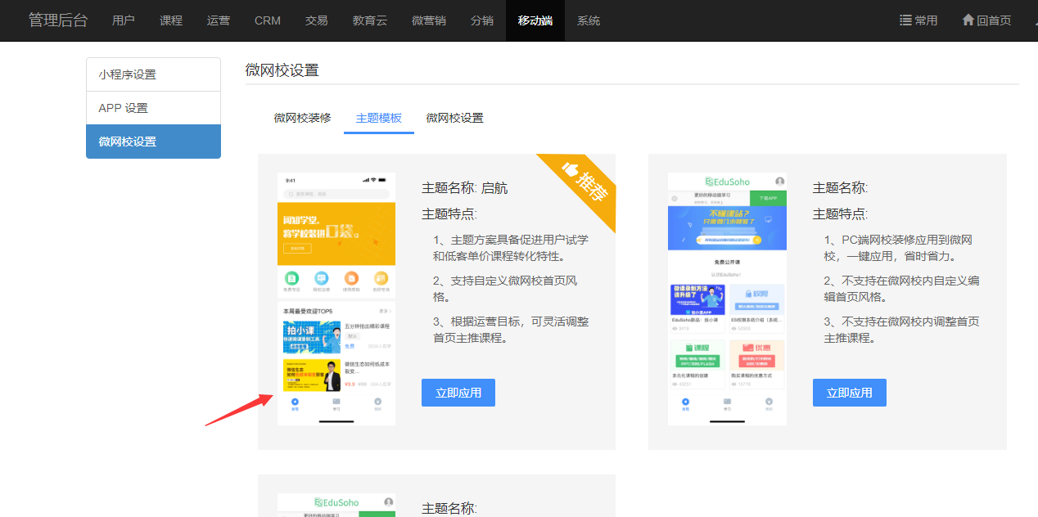Switch to the 微网校装修 tab
The height and width of the screenshot is (517, 1038).
pyautogui.click(x=302, y=118)
